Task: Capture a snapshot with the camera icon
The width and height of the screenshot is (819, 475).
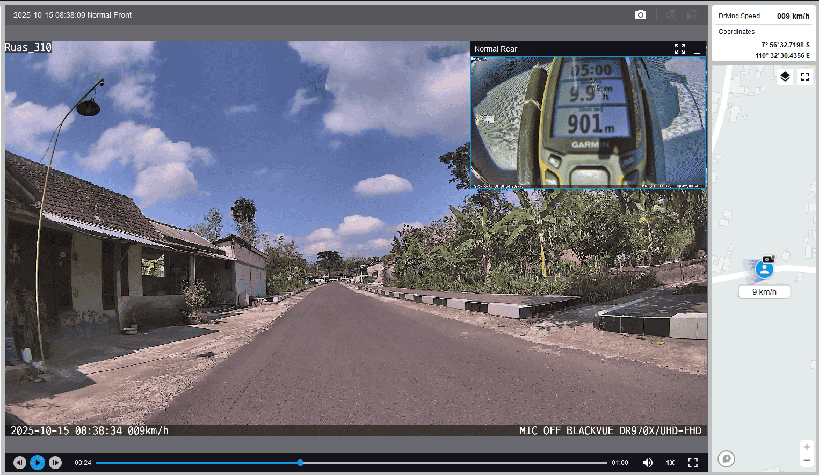Action: pos(640,15)
